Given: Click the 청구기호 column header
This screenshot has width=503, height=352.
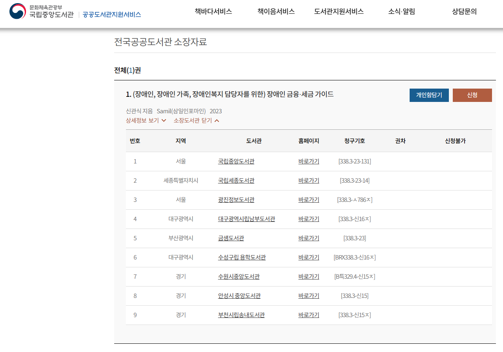Looking at the screenshot, I should click(x=355, y=141).
